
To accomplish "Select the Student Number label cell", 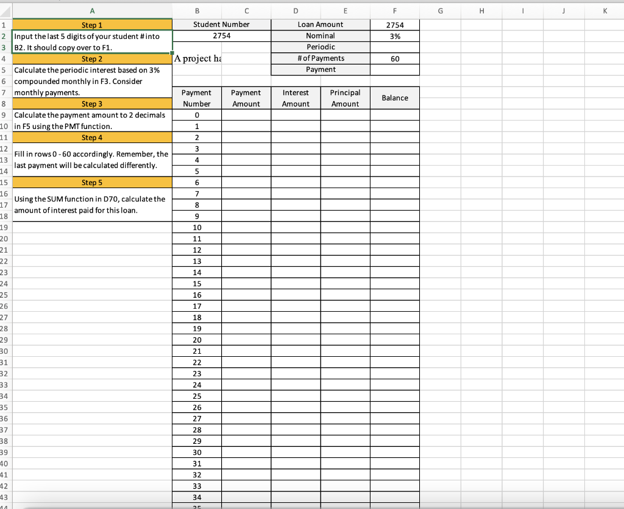I will click(x=222, y=24).
